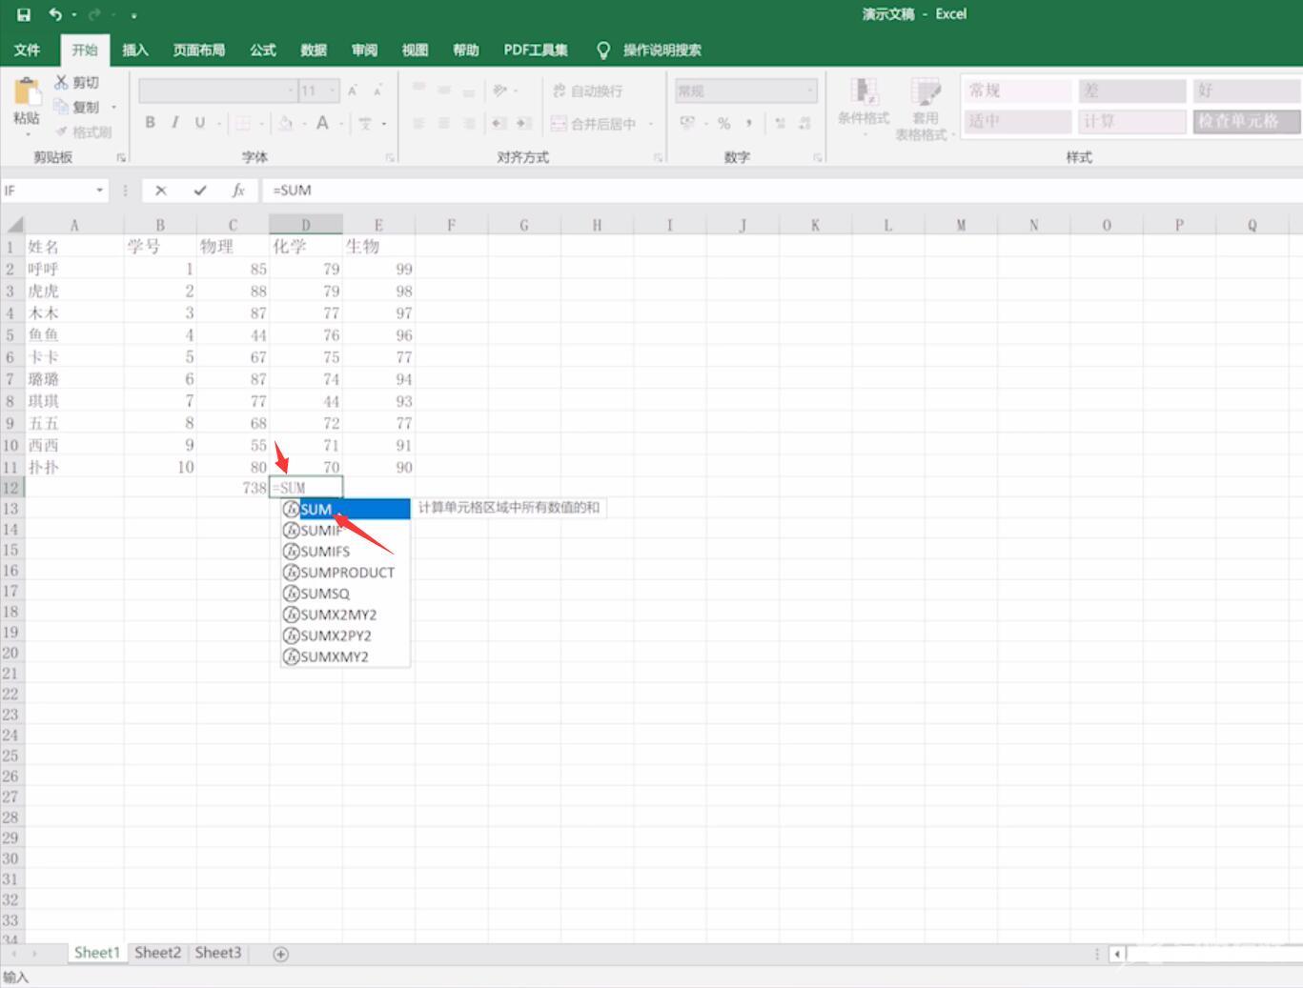The width and height of the screenshot is (1303, 988).
Task: Cancel formula entry with the X button
Action: pos(161,191)
